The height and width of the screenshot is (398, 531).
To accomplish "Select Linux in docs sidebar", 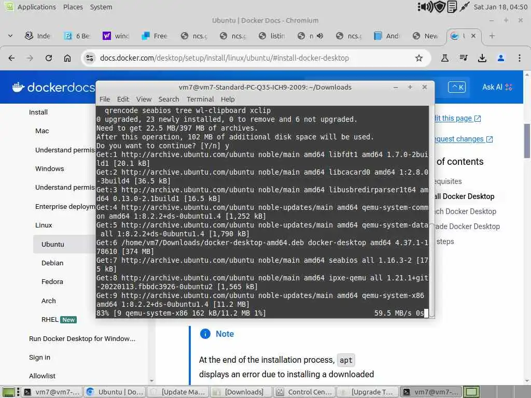I will 44,225.
